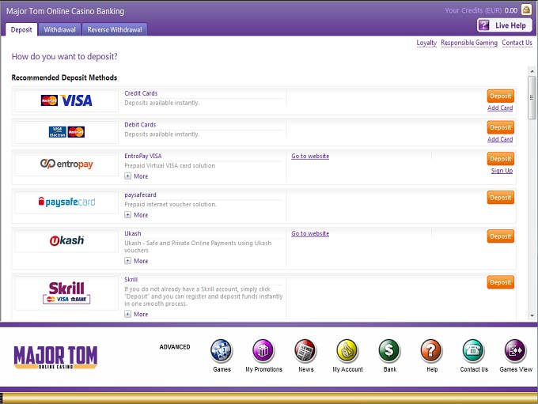
Task: Click Add Card link for Debit Cards
Action: (500, 139)
